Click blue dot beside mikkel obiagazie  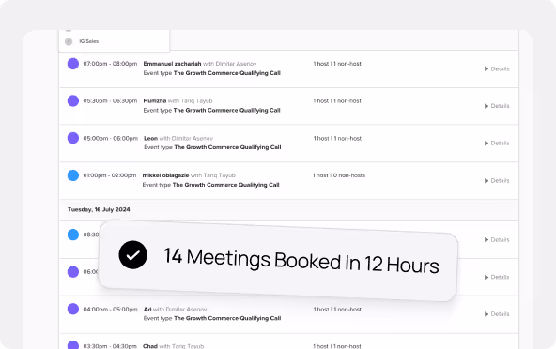point(73,175)
